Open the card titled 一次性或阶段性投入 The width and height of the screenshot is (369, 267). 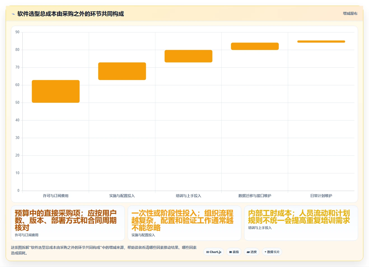coord(185,223)
